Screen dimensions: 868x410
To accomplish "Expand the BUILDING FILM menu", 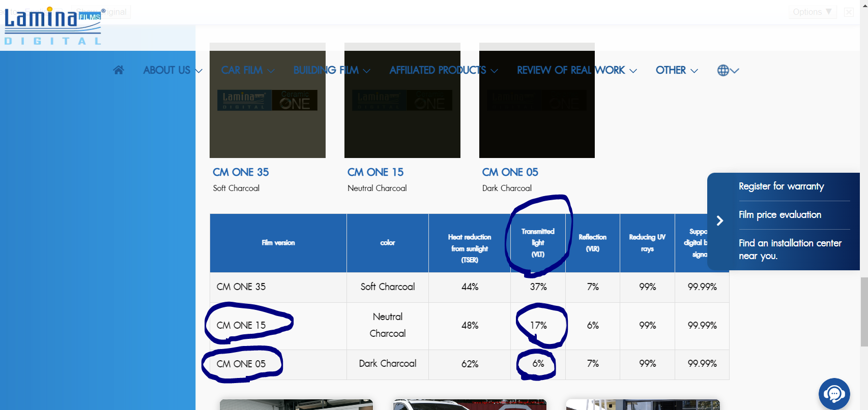I will pos(332,70).
